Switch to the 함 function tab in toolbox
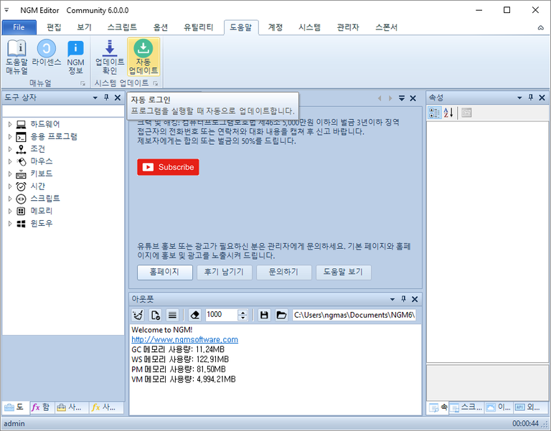The width and height of the screenshot is (551, 431). [42, 407]
